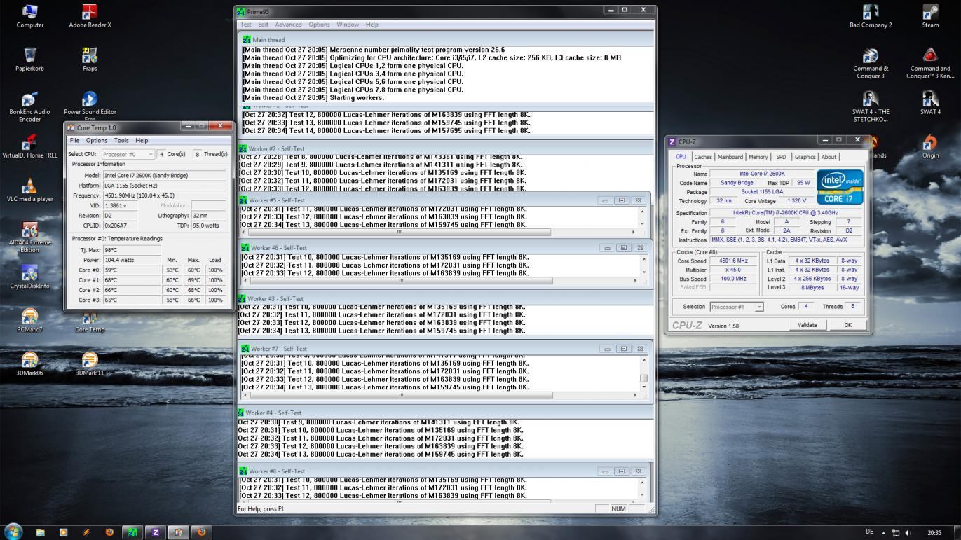
Task: Maximize the Worker #7 Self-Test window
Action: point(622,349)
